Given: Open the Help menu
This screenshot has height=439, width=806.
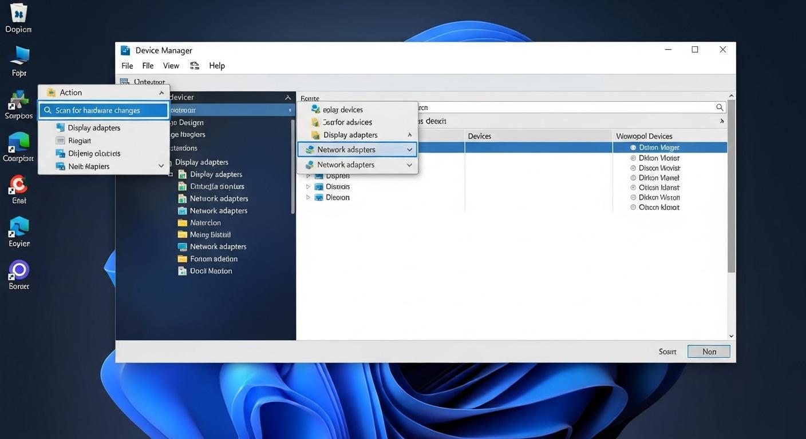Looking at the screenshot, I should (x=216, y=65).
